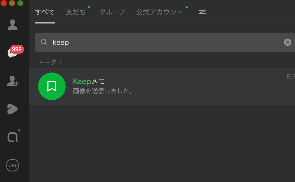Switch to the すべて tab
Screen dimensions: 295x182
point(45,12)
